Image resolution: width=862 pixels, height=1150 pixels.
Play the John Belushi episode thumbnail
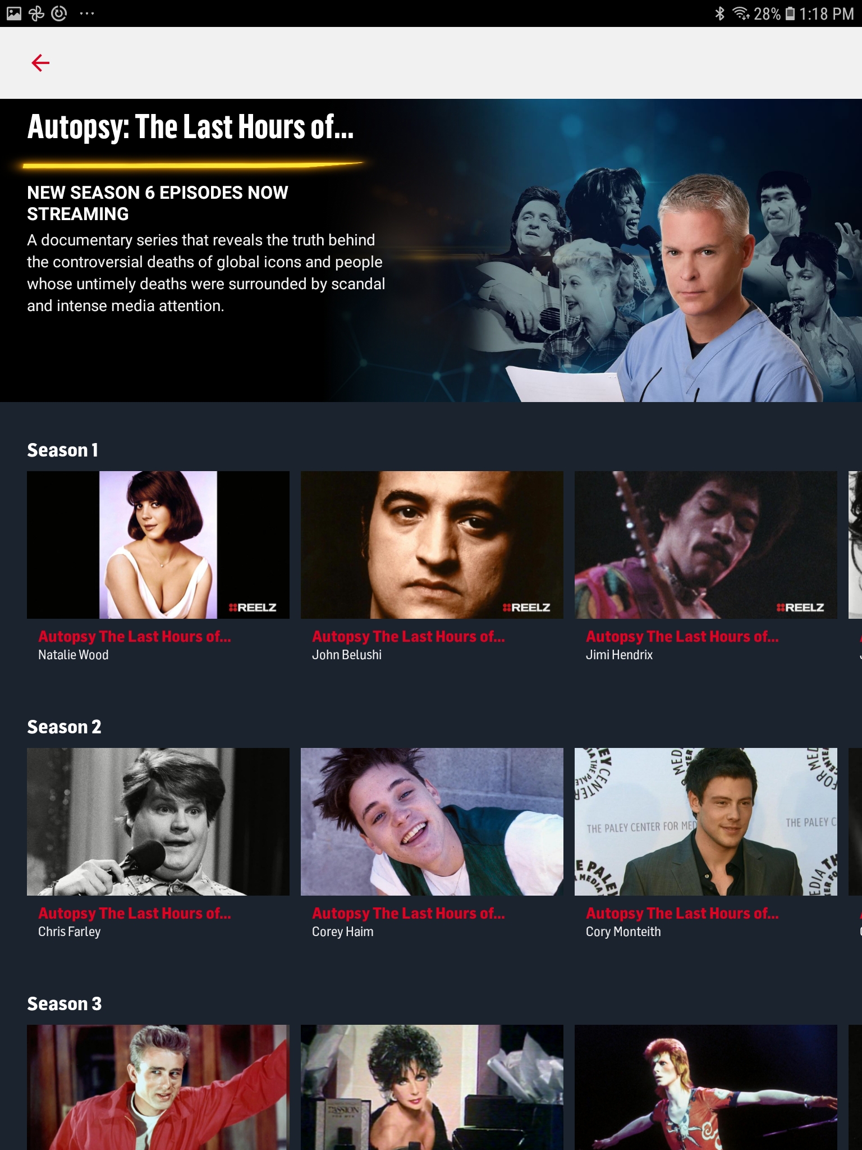pos(432,545)
